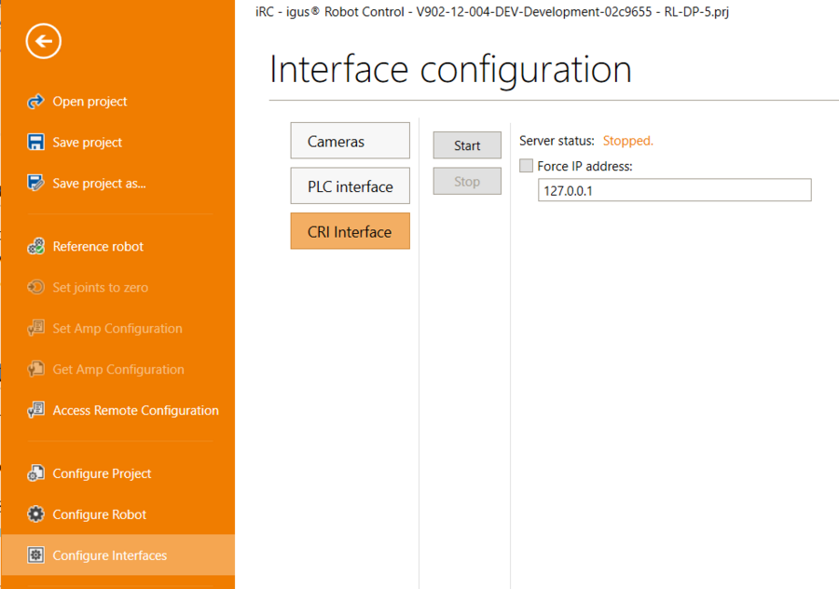The width and height of the screenshot is (839, 589).
Task: Click the Save project floppy disk icon
Action: pos(35,143)
